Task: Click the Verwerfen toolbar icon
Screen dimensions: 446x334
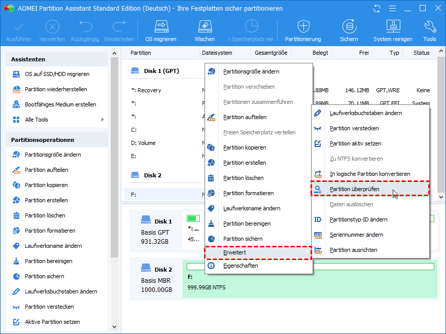Action: (x=52, y=27)
